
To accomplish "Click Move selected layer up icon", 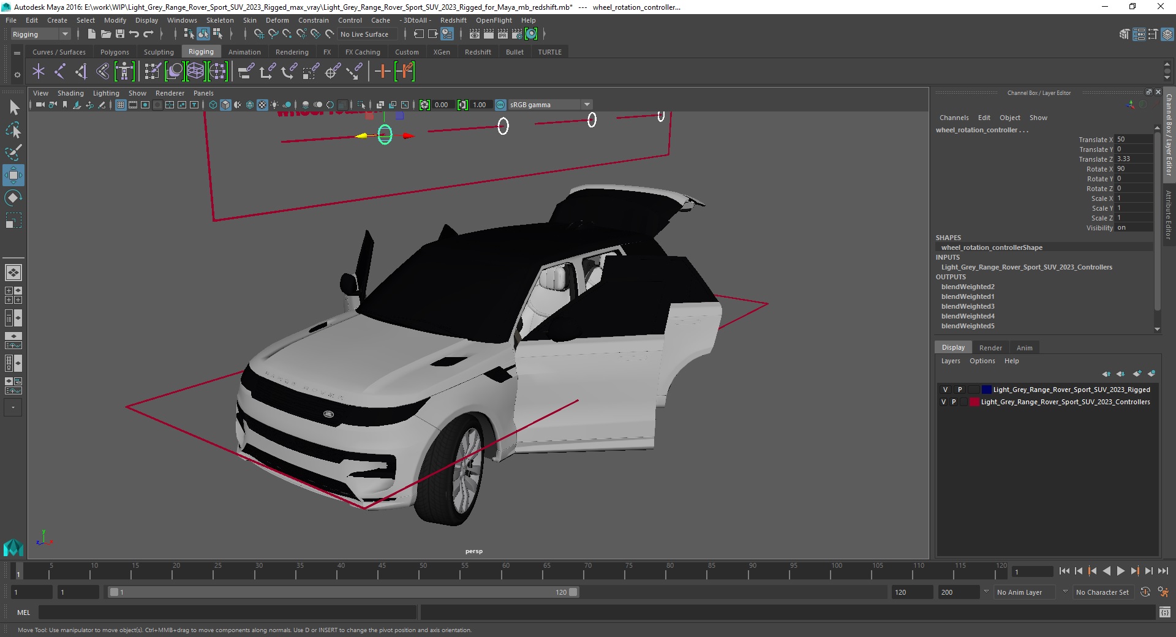I will pos(1106,374).
